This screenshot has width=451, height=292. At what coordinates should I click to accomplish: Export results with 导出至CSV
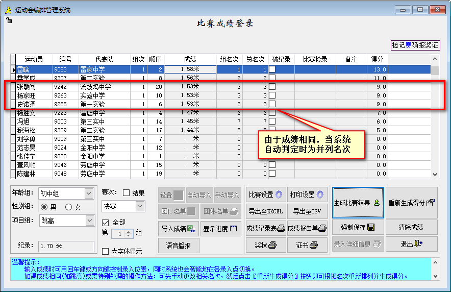click(307, 211)
